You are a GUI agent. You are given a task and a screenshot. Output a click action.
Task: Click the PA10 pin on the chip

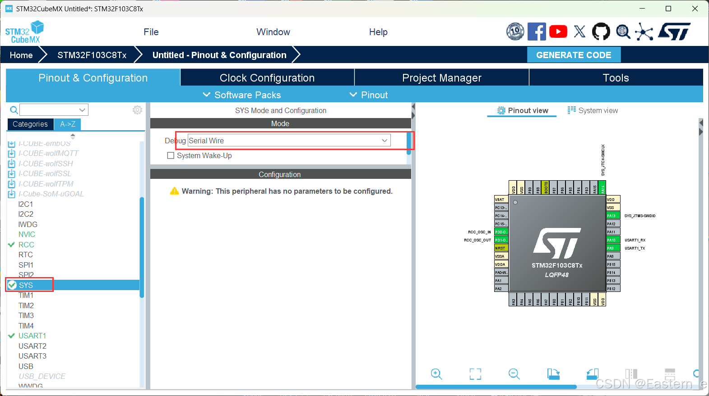(x=613, y=240)
